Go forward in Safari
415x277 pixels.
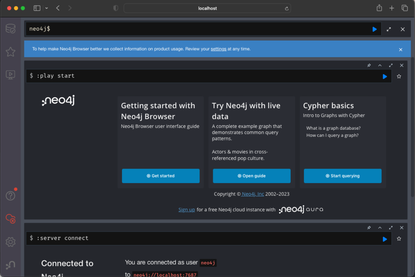point(70,8)
